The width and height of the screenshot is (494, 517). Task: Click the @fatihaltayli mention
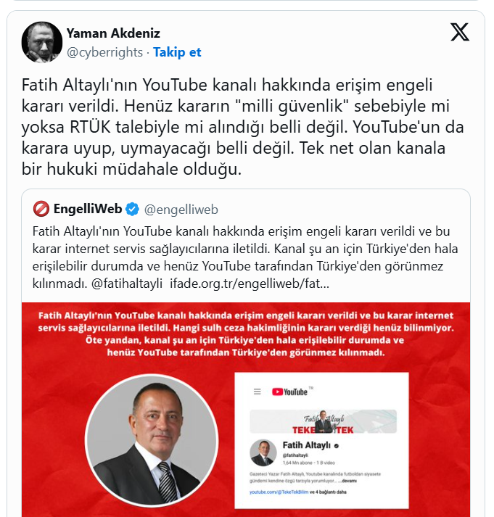(x=127, y=284)
